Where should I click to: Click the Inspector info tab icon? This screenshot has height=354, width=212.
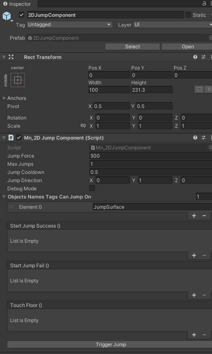pyautogui.click(x=5, y=4)
